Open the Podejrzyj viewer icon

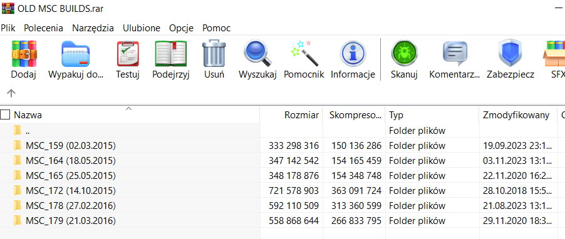tap(171, 54)
